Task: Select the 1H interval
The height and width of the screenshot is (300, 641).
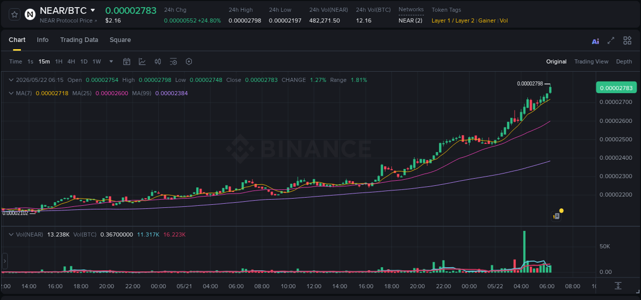Action: 58,61
